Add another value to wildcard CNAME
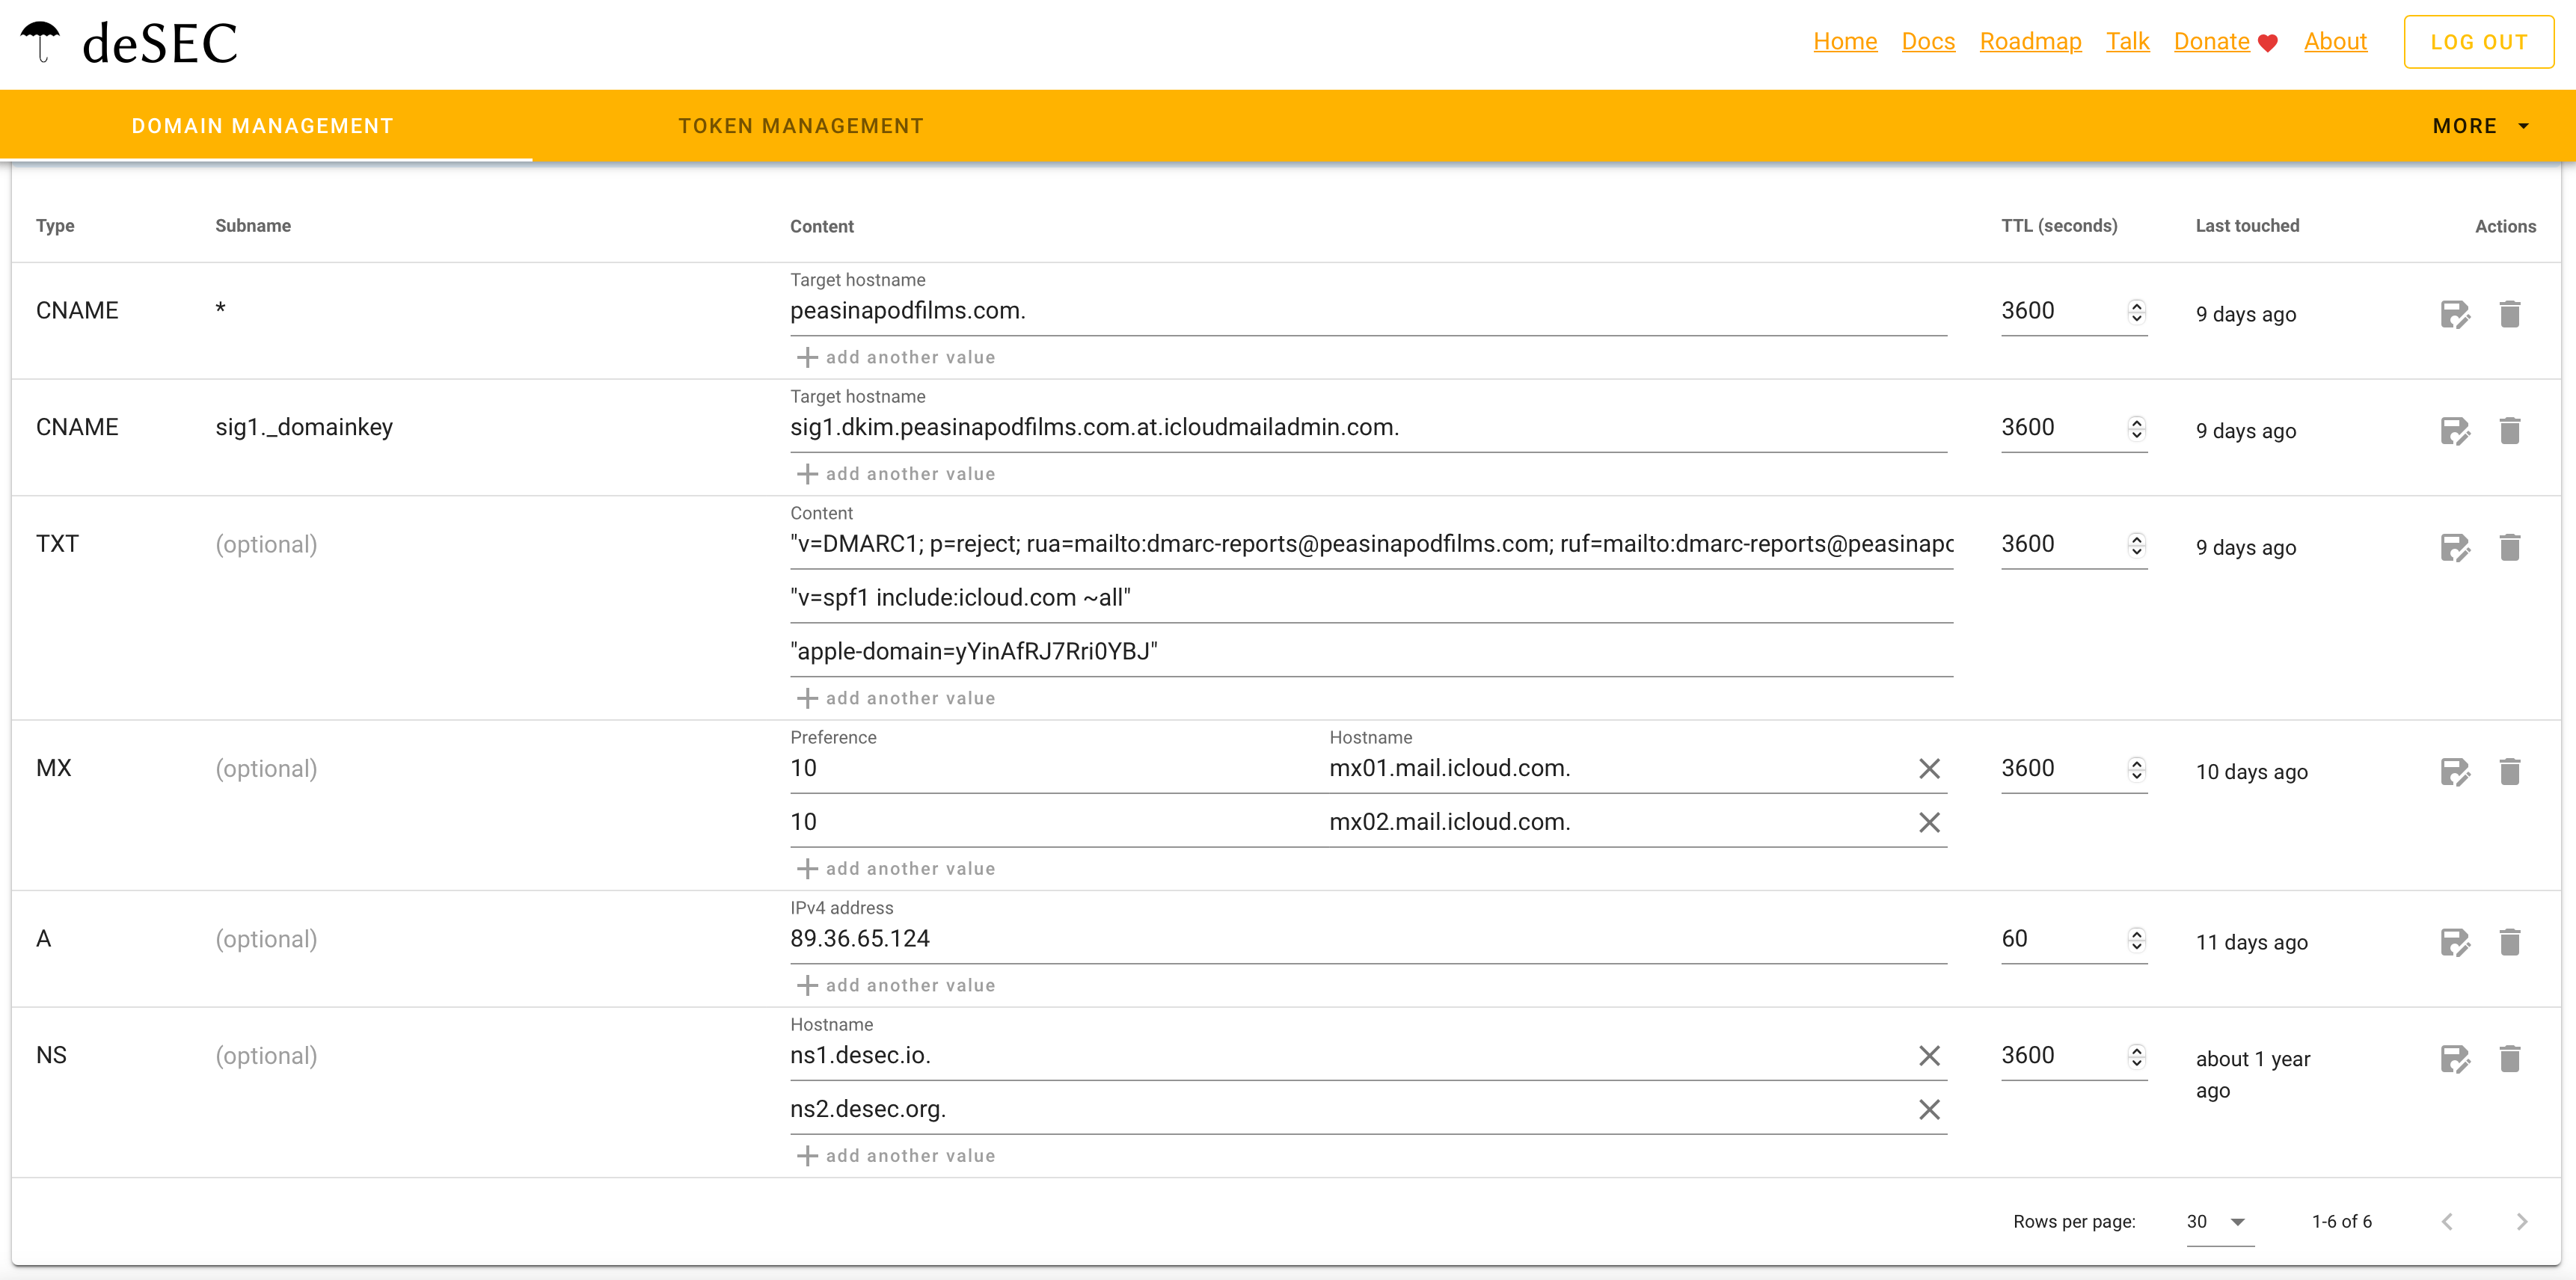The height and width of the screenshot is (1280, 2576). pos(896,357)
